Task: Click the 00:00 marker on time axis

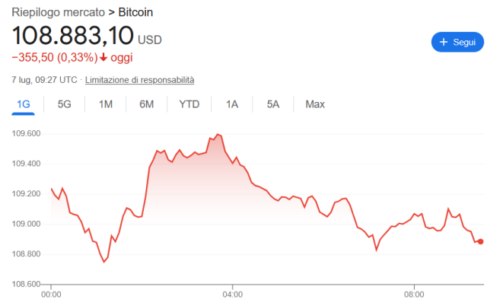Action: (51, 295)
